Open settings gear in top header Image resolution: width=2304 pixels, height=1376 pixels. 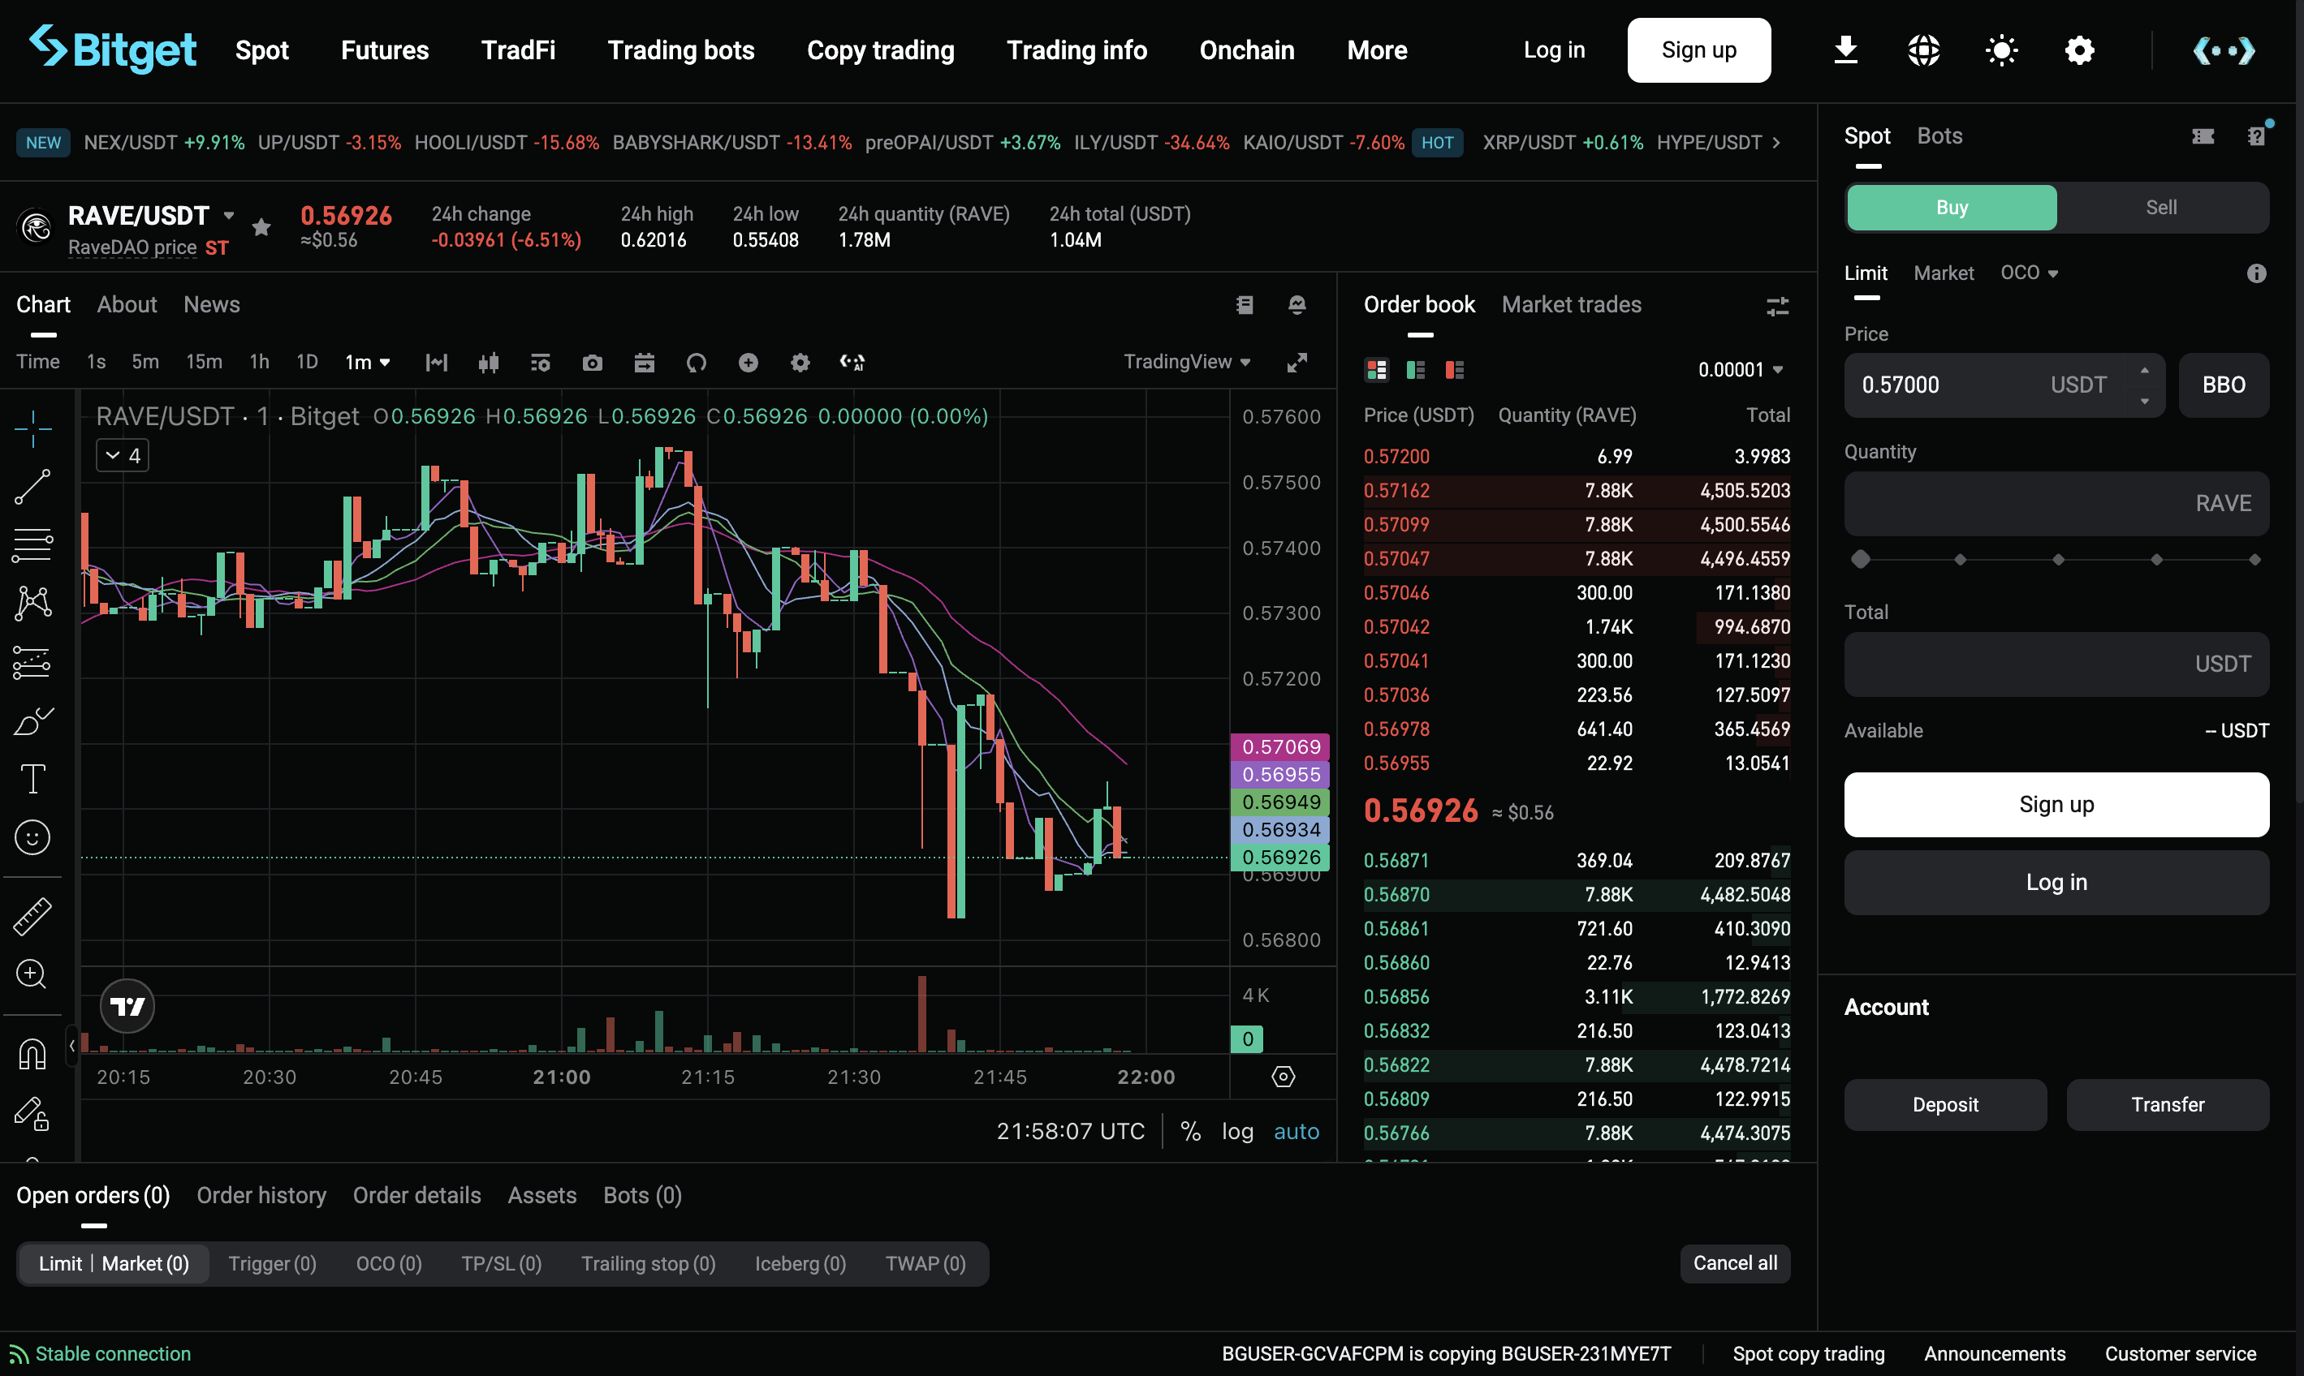pos(2080,50)
